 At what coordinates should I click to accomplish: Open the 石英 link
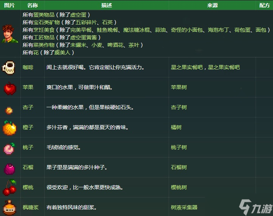tap(107, 22)
